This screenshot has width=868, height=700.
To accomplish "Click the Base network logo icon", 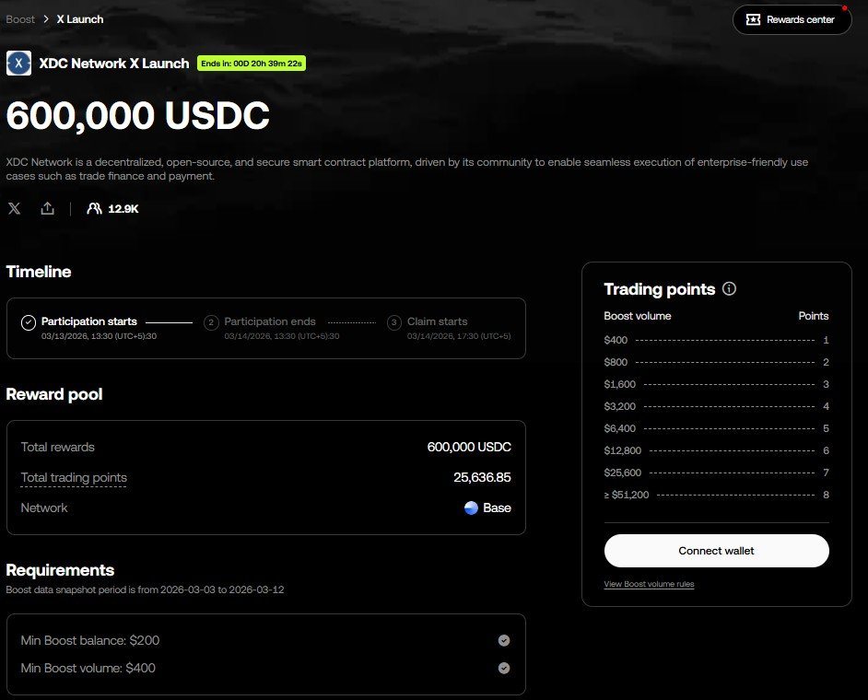I will point(471,508).
